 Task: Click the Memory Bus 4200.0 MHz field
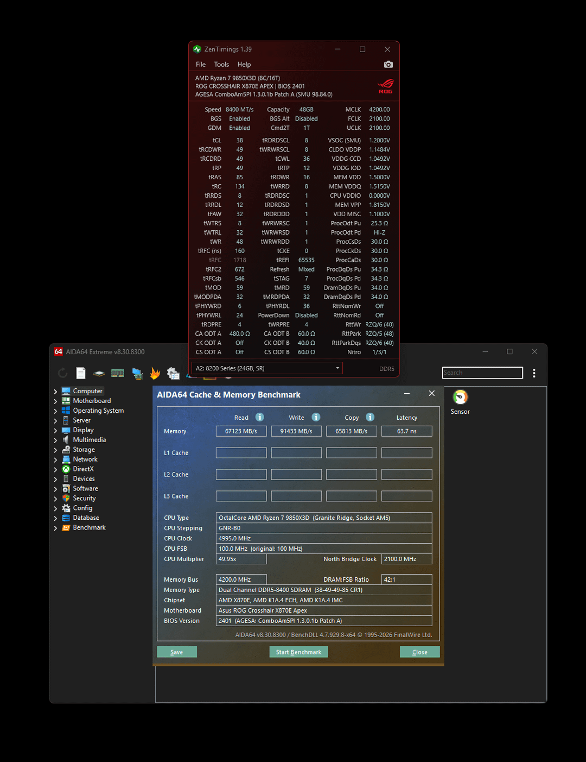click(x=241, y=580)
